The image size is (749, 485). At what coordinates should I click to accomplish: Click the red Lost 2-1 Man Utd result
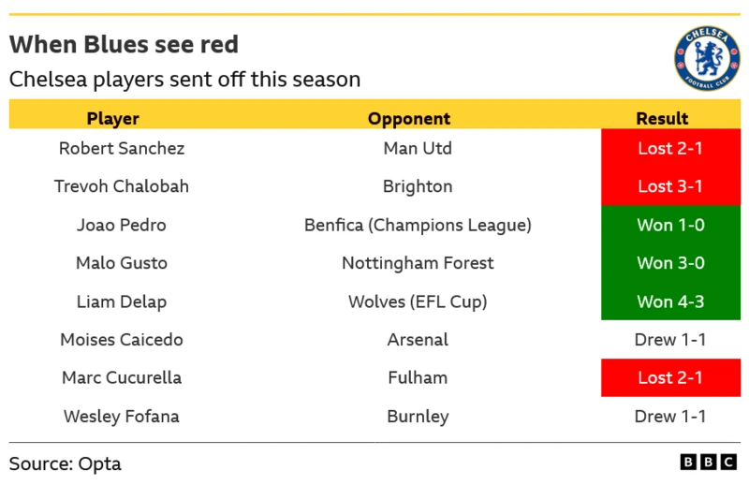(x=670, y=148)
